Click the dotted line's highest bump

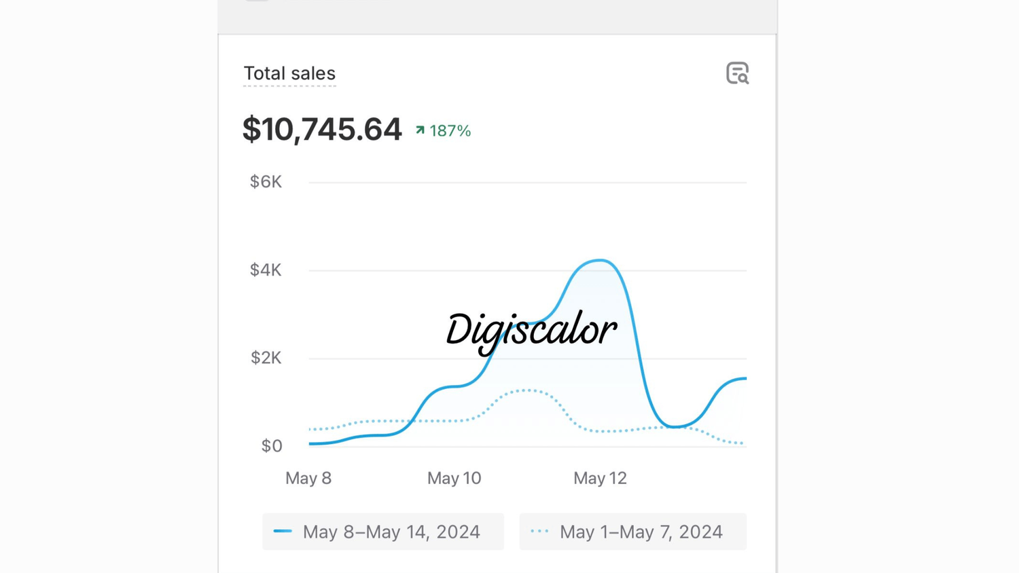(527, 390)
